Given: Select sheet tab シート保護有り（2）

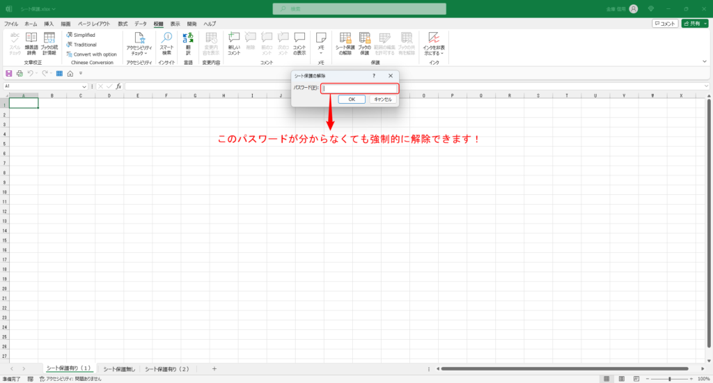Looking at the screenshot, I should [167, 369].
